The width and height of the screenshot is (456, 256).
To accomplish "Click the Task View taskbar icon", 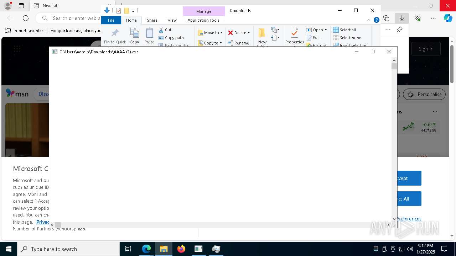I will click(128, 249).
